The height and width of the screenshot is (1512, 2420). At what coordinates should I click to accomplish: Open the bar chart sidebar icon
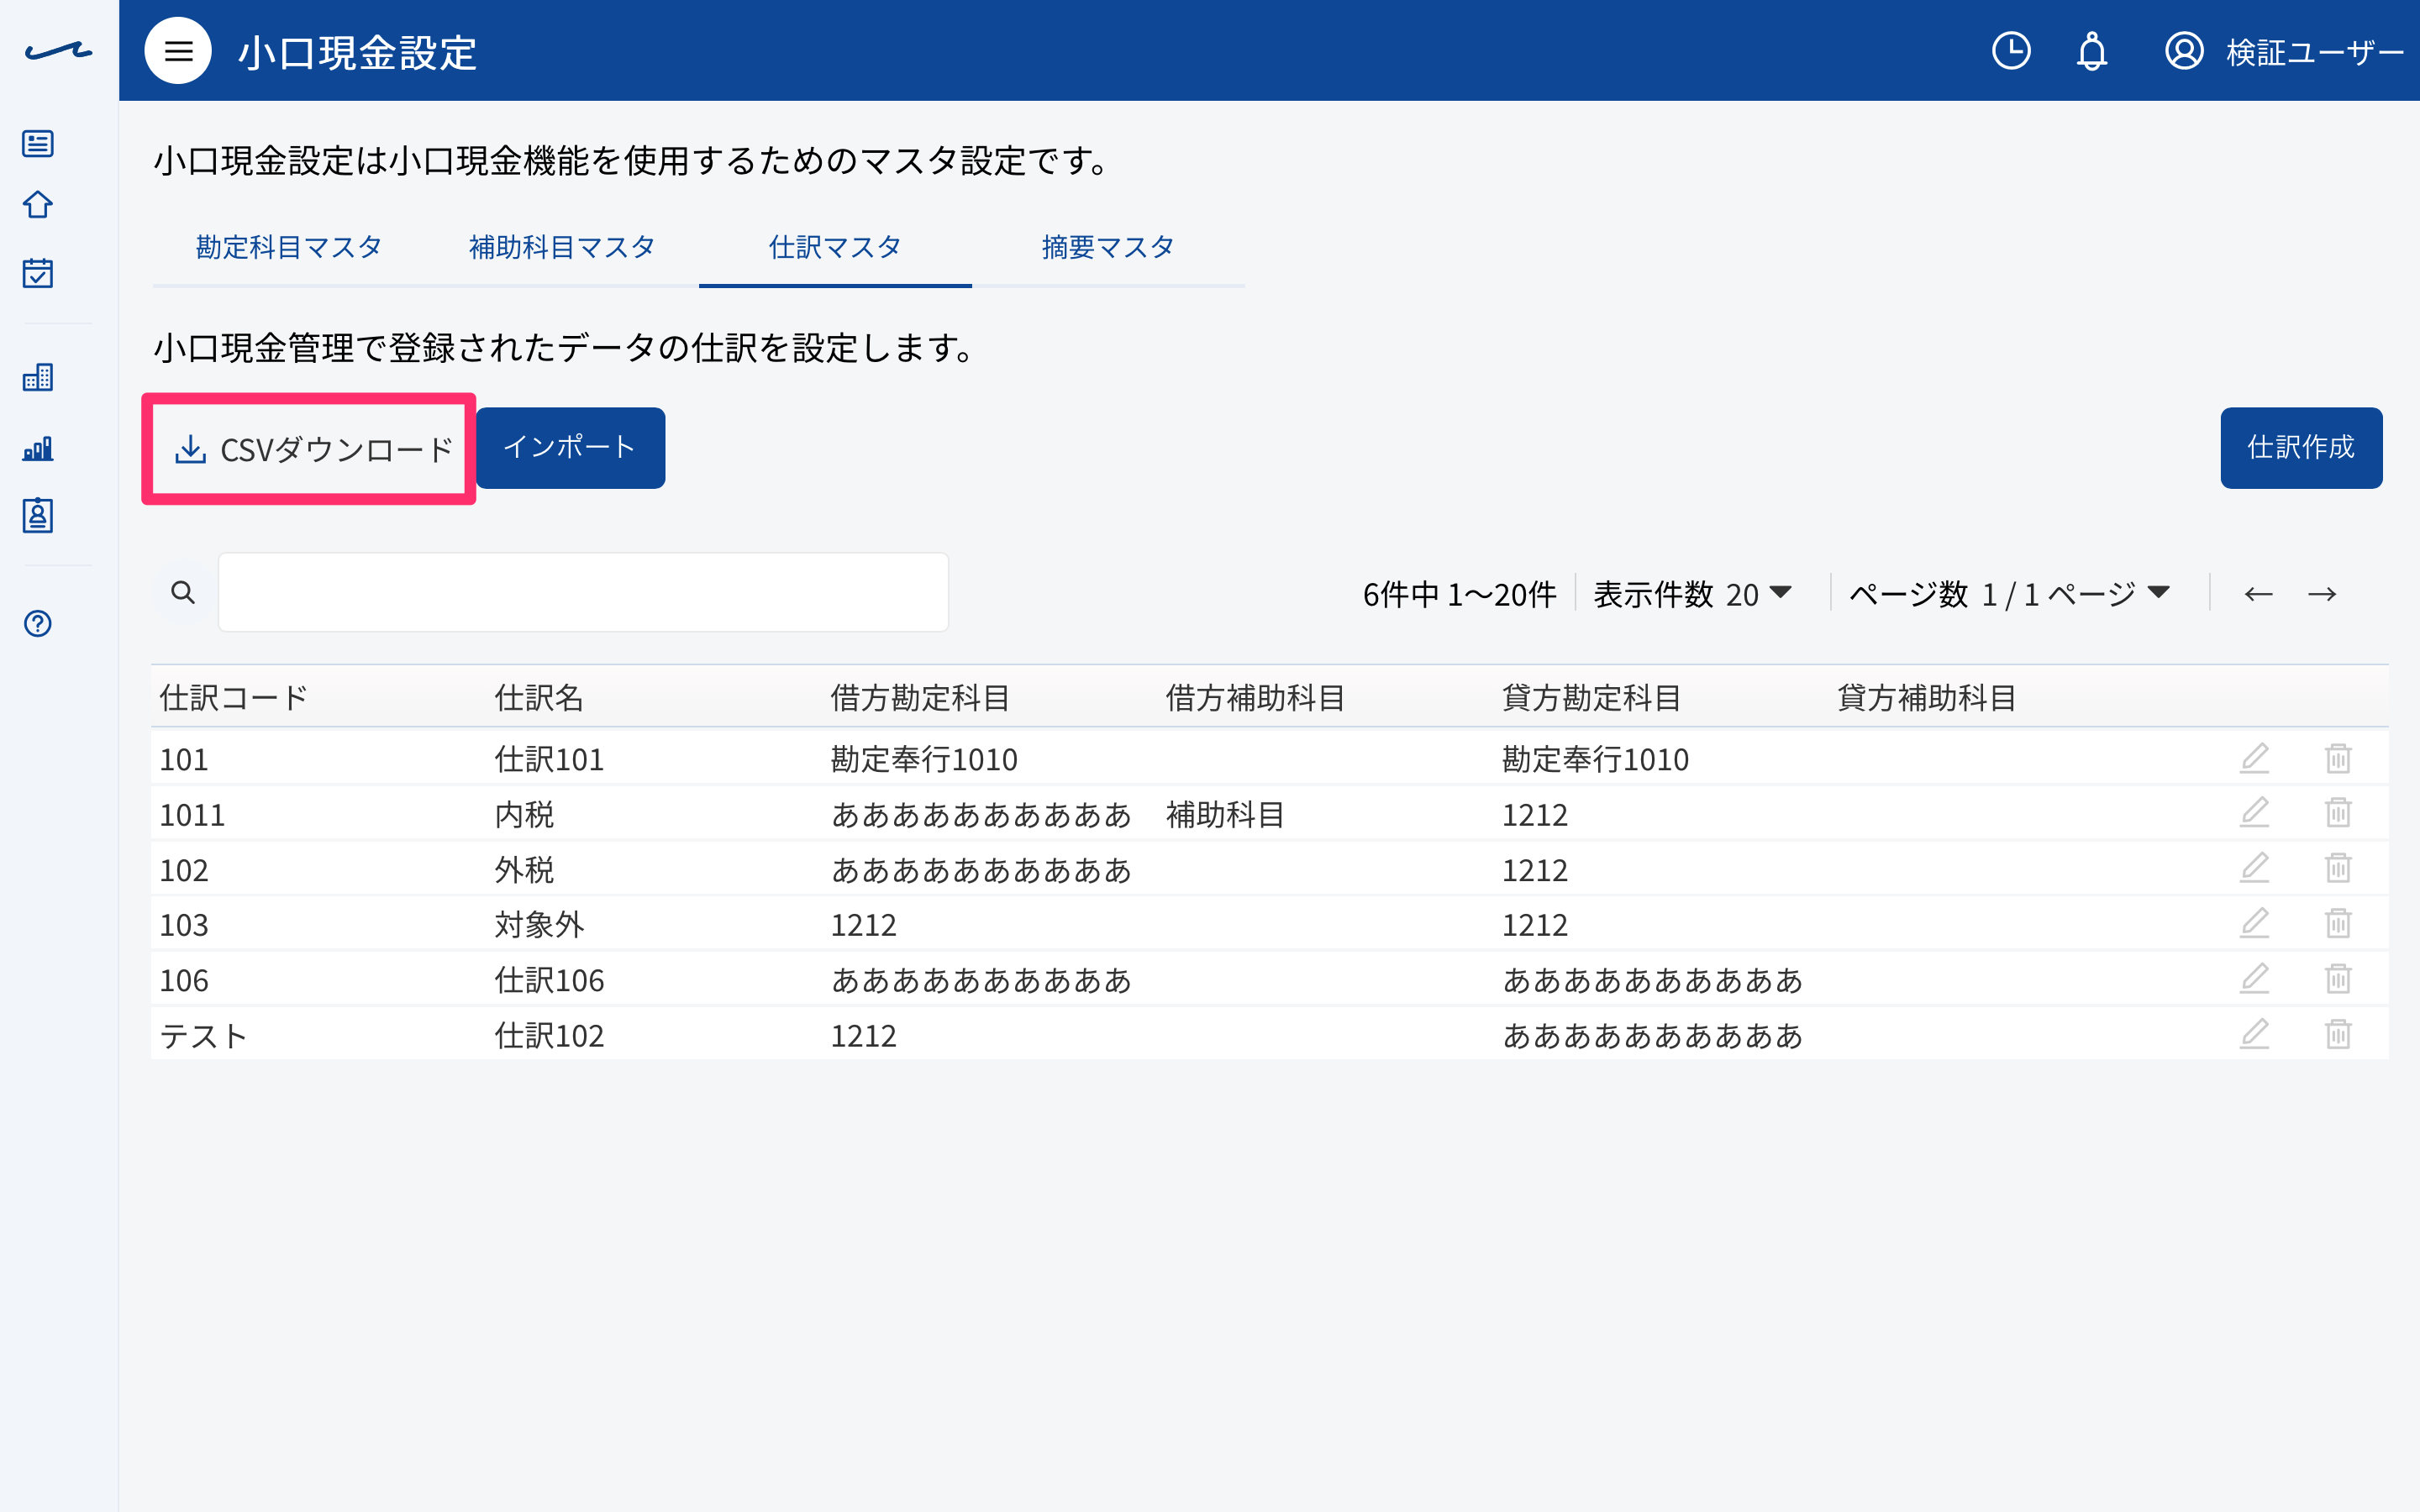(38, 448)
